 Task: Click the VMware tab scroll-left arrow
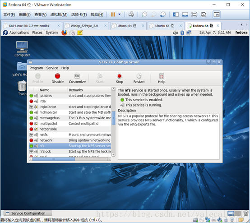tap(241, 25)
